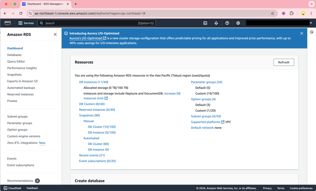316x191 pixels.
Task: Open CloudShell in the footer bar
Action: 12,188
